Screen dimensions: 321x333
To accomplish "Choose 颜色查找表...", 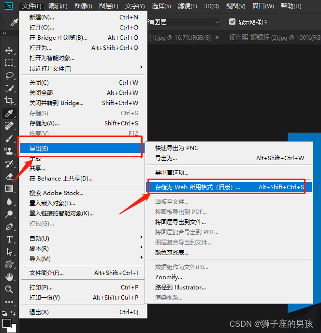I will (229, 253).
